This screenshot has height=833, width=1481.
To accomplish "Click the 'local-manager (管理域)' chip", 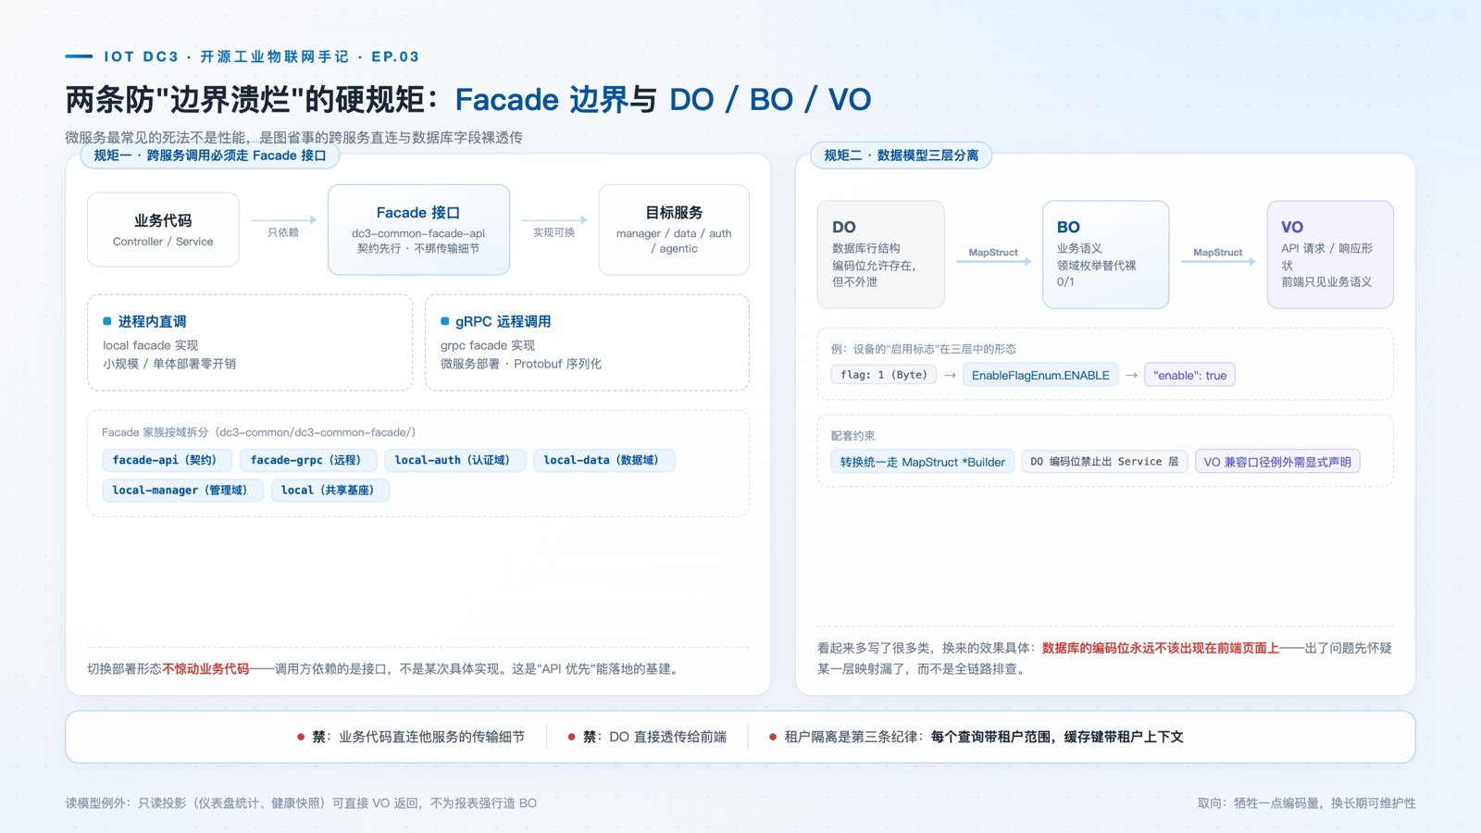I will tap(181, 491).
